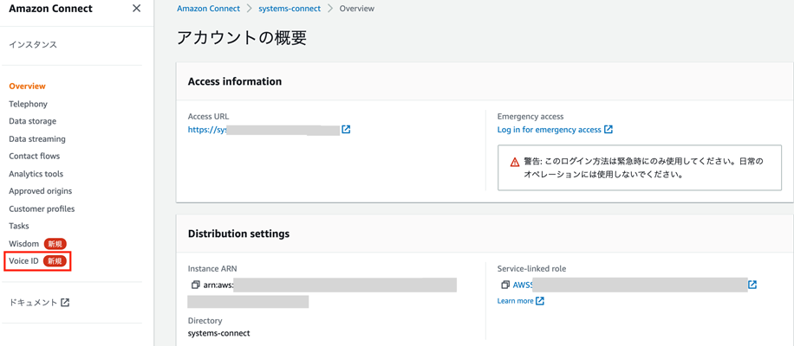Image resolution: width=794 pixels, height=346 pixels.
Task: Click external link icon next to Learn more
Action: point(540,301)
